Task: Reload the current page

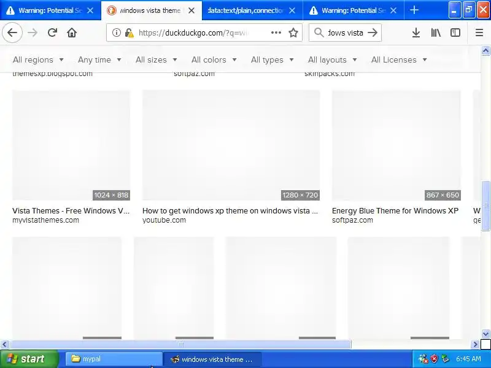Action: [52, 33]
